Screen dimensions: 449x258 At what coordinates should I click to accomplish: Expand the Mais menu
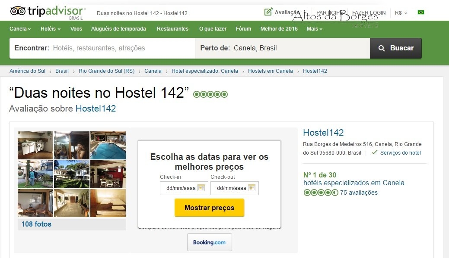(315, 29)
